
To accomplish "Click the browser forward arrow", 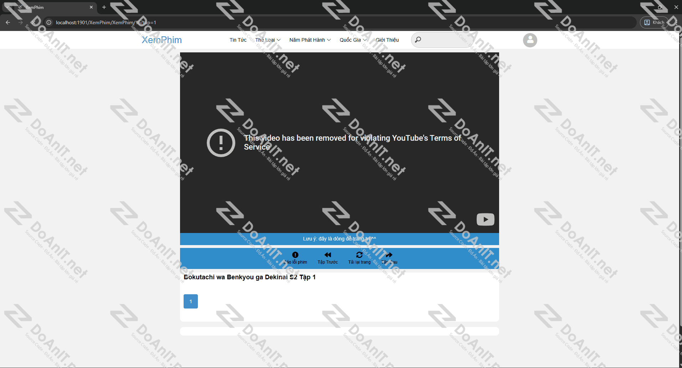I will 21,22.
